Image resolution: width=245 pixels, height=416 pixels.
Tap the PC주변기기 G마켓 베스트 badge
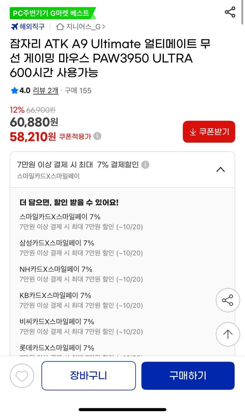tap(52, 13)
